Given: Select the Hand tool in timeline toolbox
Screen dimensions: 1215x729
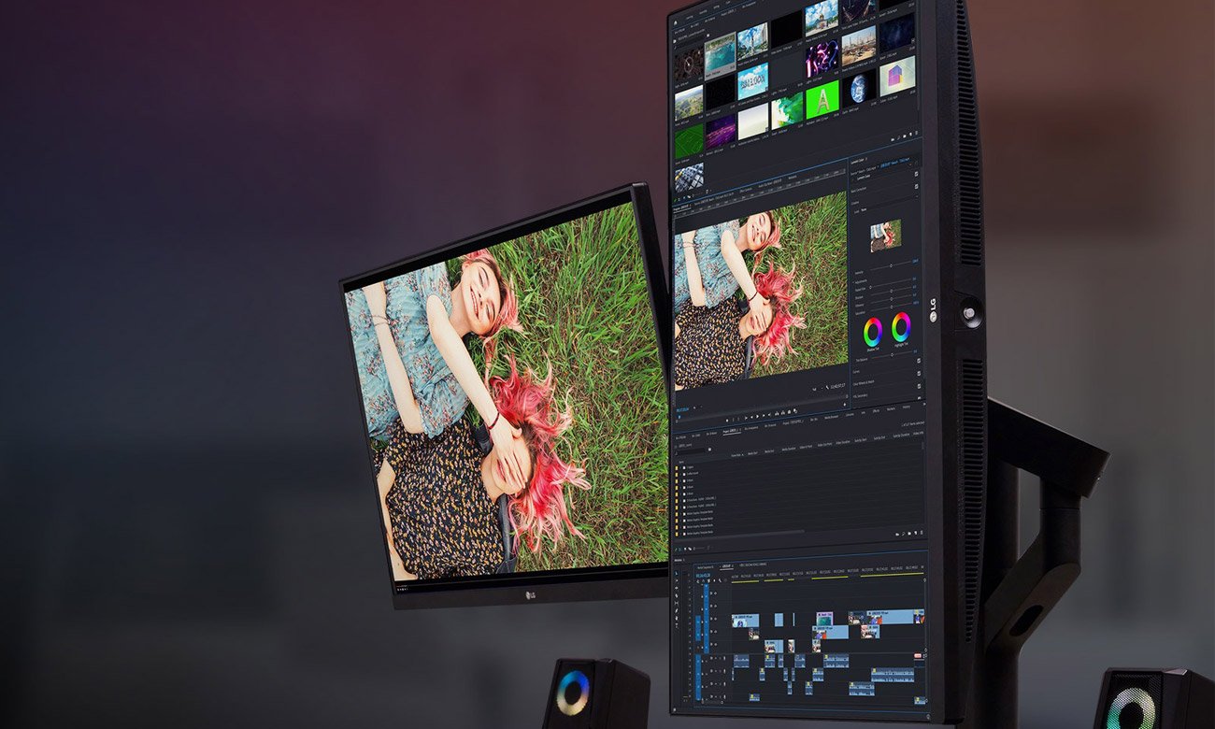Looking at the screenshot, I should tap(677, 618).
